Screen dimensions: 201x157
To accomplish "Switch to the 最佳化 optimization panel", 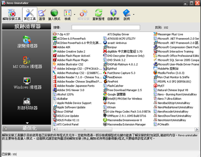I will coord(26,128).
